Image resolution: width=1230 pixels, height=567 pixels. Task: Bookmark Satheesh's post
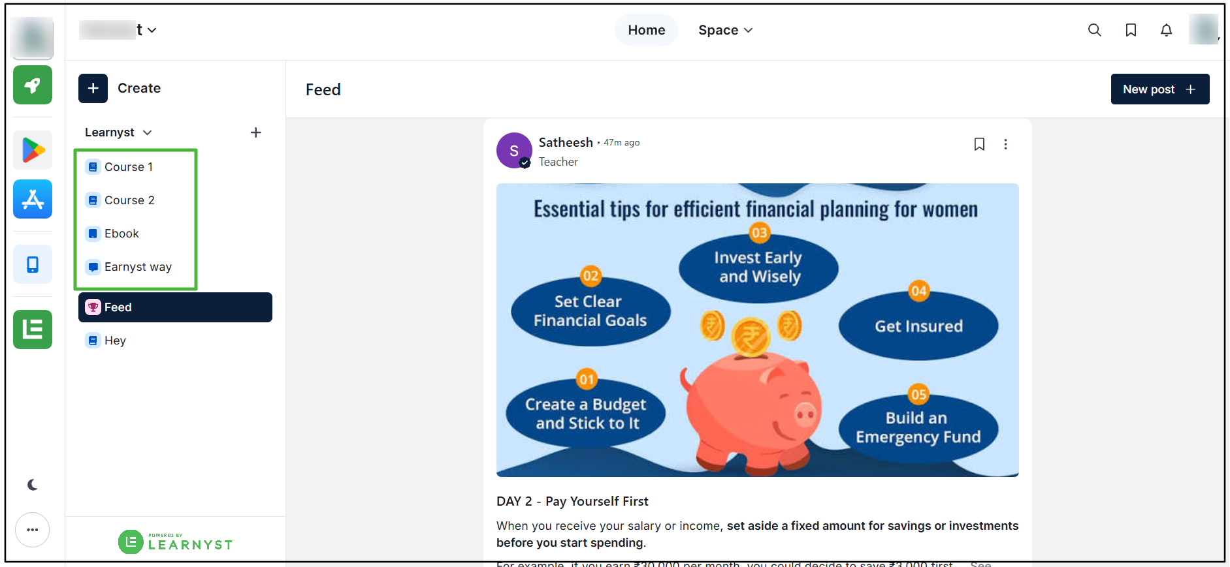(x=979, y=144)
